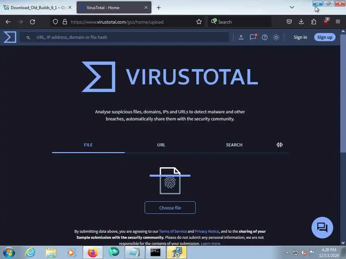The height and width of the screenshot is (259, 346).
Task: Click the muted volume tray icon
Action: click(x=304, y=253)
